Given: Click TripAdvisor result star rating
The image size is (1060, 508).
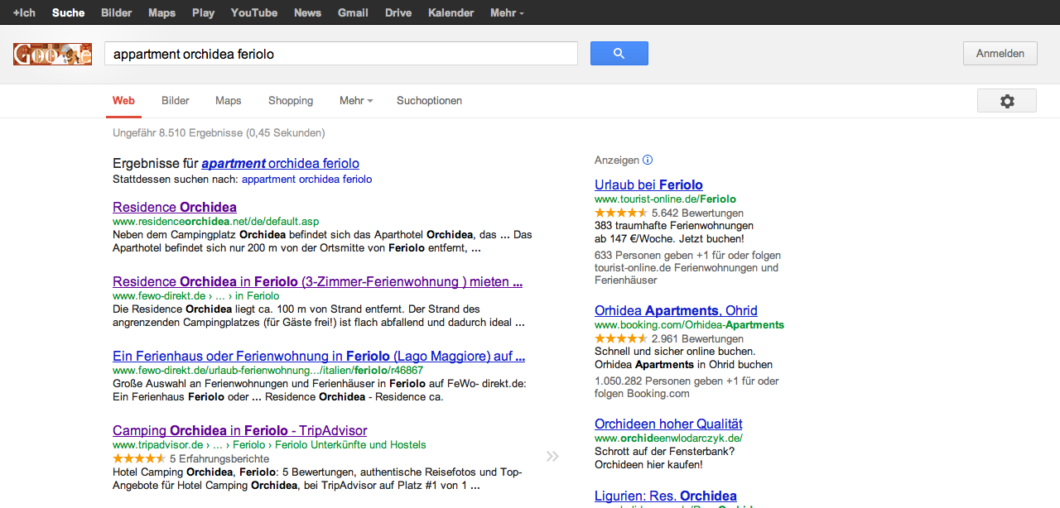Looking at the screenshot, I should tap(138, 458).
